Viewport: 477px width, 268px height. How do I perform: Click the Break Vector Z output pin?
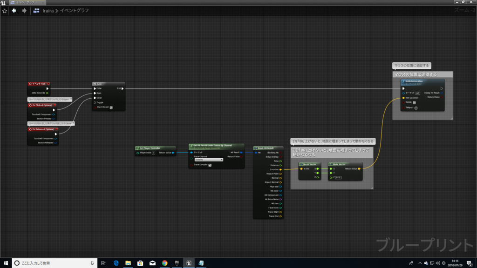[x=318, y=177]
